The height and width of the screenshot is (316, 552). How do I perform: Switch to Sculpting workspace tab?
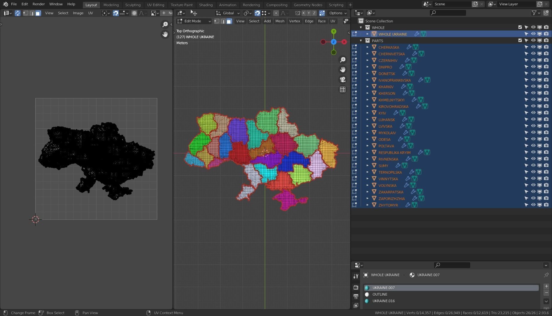coord(133,5)
